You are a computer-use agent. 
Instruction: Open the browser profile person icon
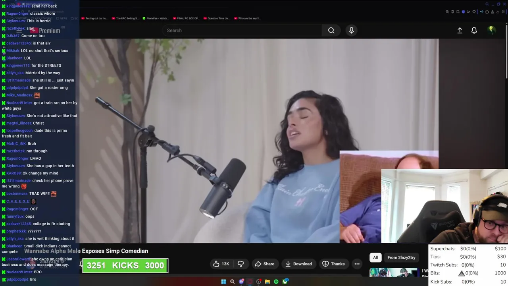[493, 12]
